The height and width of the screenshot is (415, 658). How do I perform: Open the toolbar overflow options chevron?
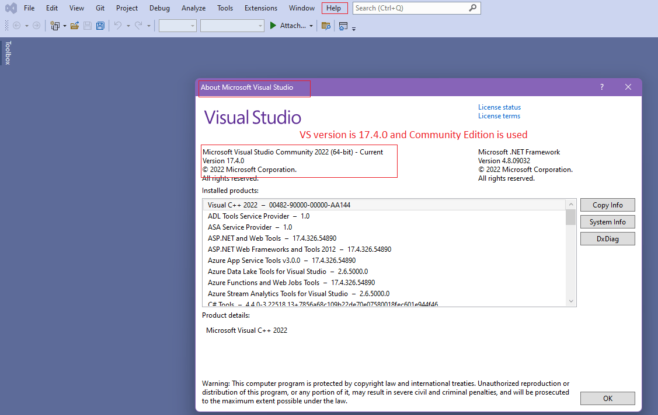353,27
